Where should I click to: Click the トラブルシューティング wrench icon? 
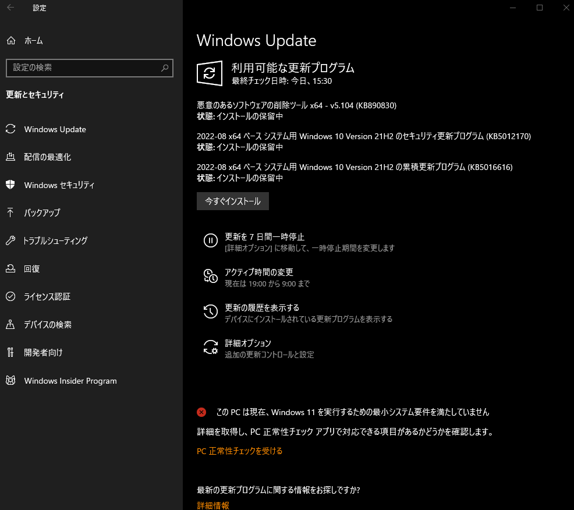[10, 240]
